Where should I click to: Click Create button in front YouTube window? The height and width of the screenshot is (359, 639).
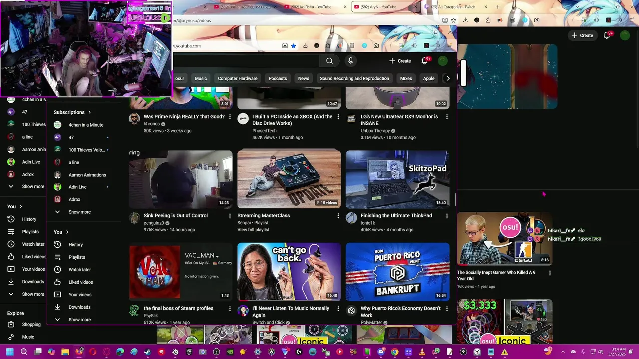pos(400,61)
